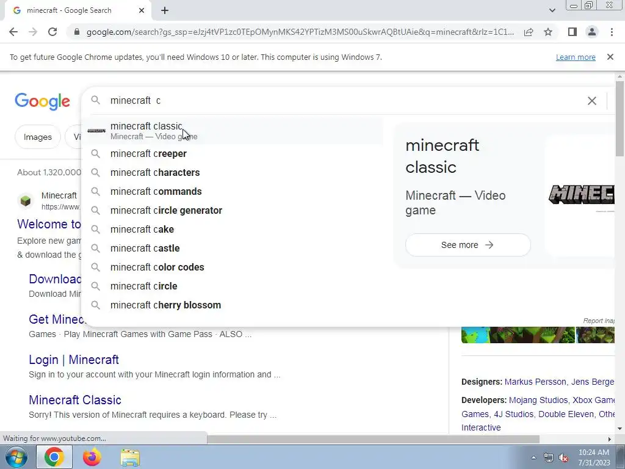This screenshot has height=469, width=625.
Task: Click the padlock site info icon
Action: (77, 32)
